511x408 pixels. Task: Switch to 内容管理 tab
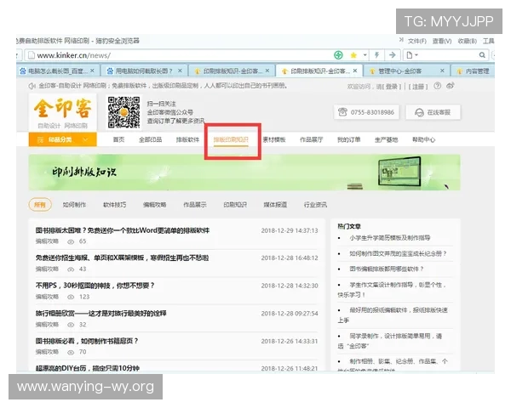click(474, 71)
